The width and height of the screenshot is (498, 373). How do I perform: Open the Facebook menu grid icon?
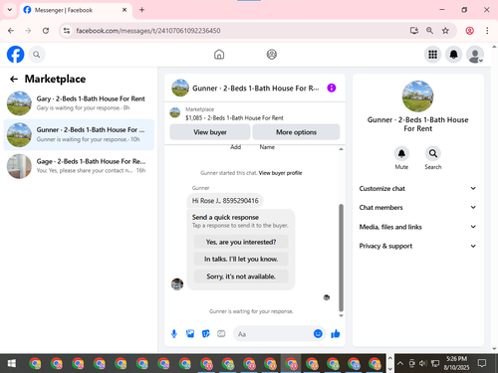[432, 55]
